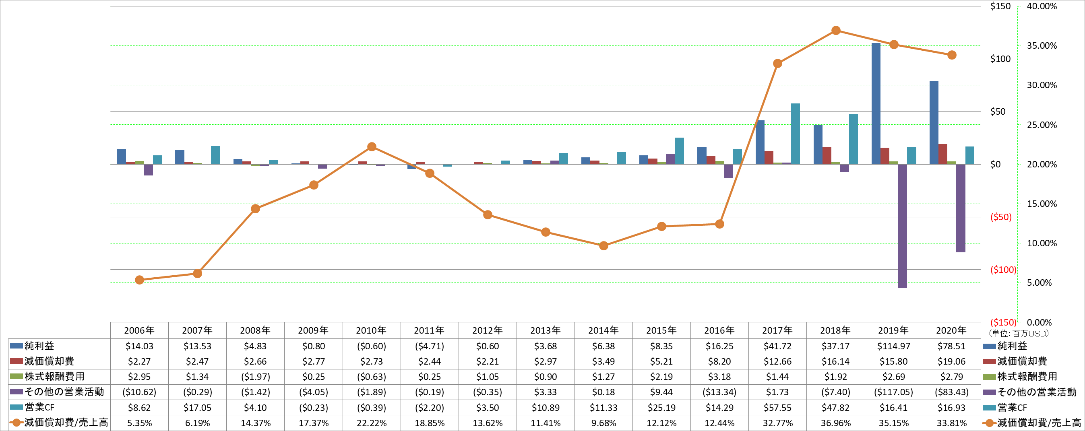Select the $41.72 cell for 2017年
Screen dimensions: 1085x431
click(x=777, y=346)
